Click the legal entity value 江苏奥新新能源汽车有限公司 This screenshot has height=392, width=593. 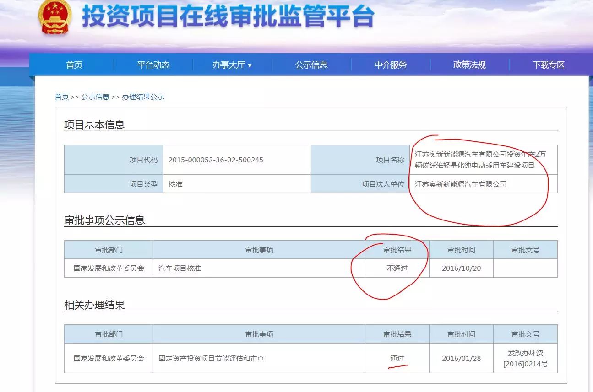click(x=461, y=184)
